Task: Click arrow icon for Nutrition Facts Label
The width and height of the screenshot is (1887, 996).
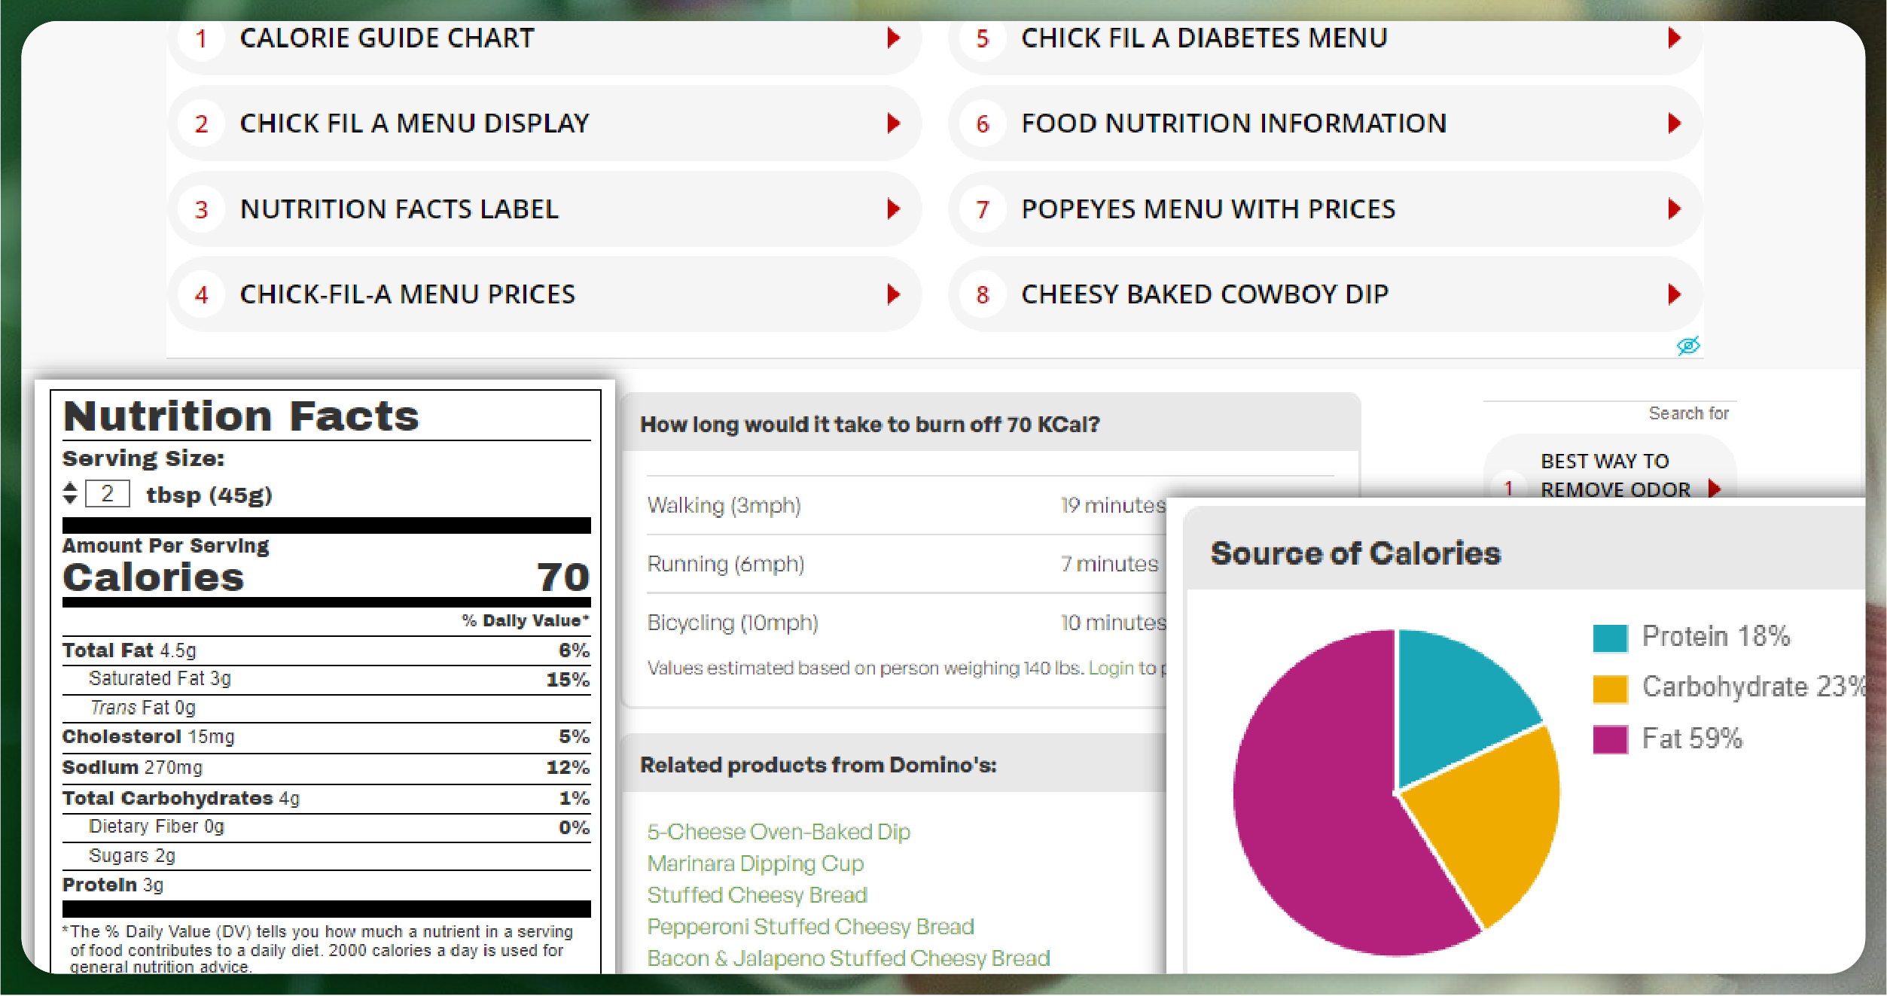Action: point(894,209)
